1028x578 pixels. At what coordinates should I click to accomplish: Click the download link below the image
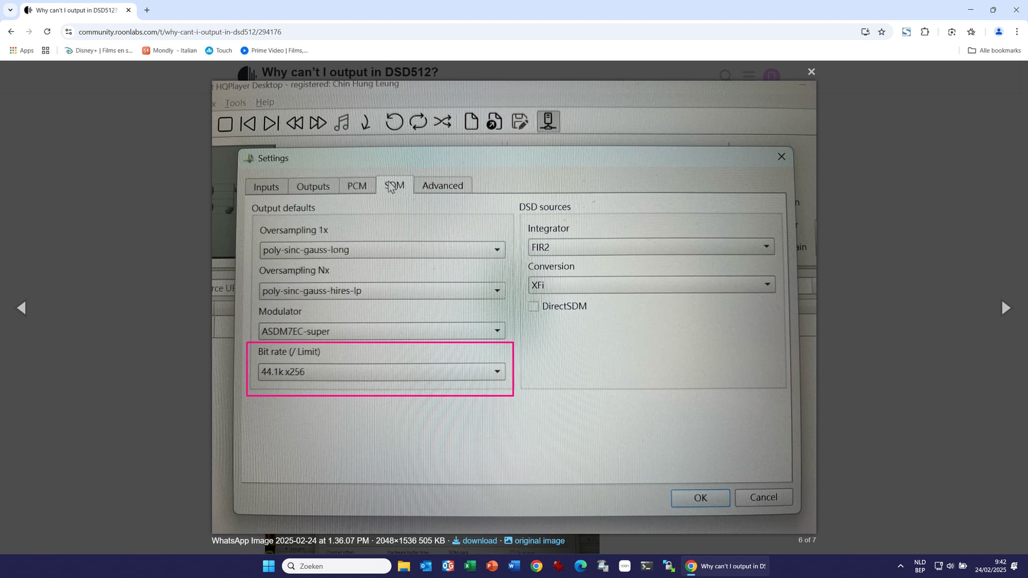(x=474, y=541)
